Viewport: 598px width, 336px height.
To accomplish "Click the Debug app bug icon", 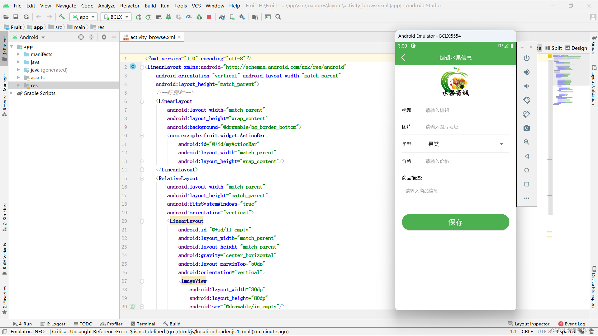I will (x=168, y=17).
